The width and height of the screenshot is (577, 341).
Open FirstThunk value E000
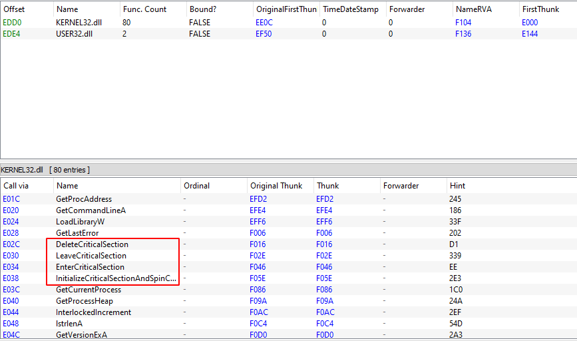point(530,23)
